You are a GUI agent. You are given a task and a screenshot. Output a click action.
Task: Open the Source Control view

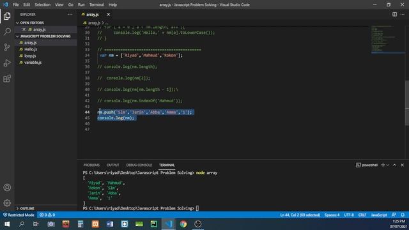click(7, 47)
